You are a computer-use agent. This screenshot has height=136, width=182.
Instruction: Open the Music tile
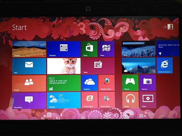tap(130, 100)
